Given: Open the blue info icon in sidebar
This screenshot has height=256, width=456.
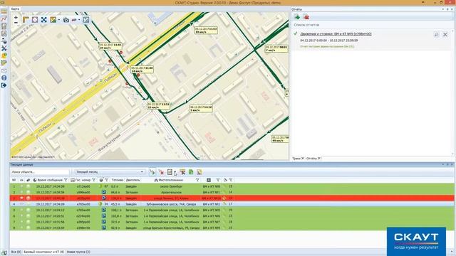Looking at the screenshot, I should tap(4, 78).
